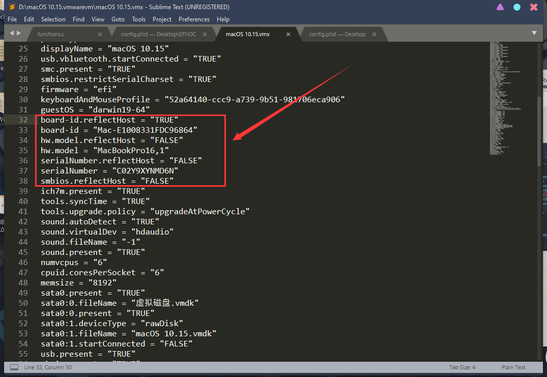
Task: Click line number 47 in the gutter
Action: coord(23,272)
